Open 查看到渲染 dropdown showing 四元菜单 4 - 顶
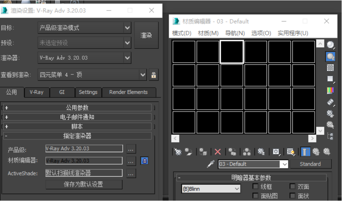 pyautogui.click(x=92, y=75)
